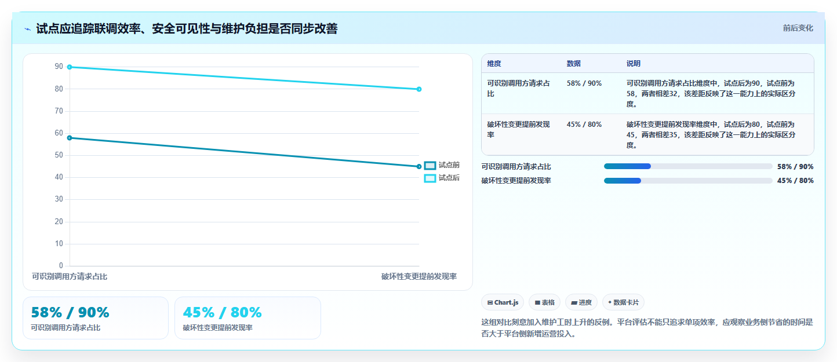Screen dimensions: 837x362
Task: Click the 可识别调用方请求占比 progress row label
Action: [x=516, y=167]
